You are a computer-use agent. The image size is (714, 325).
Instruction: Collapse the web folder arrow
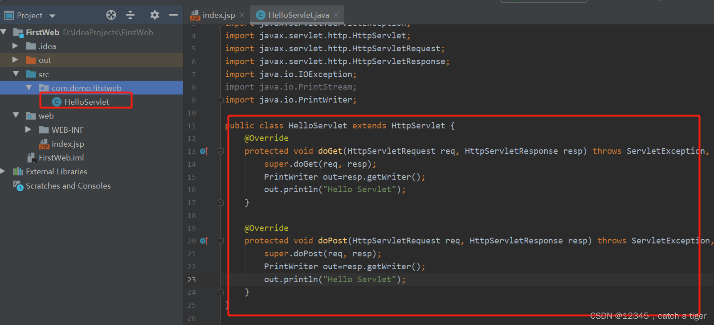point(16,115)
